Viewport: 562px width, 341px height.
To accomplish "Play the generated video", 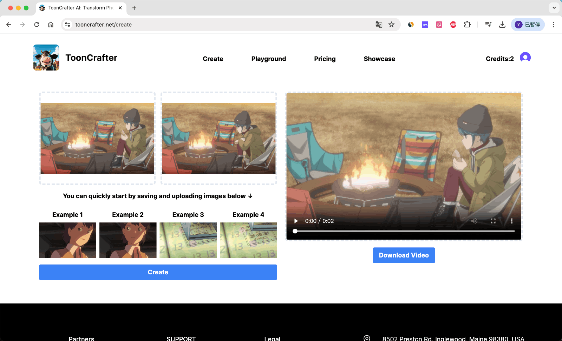I will [x=295, y=221].
